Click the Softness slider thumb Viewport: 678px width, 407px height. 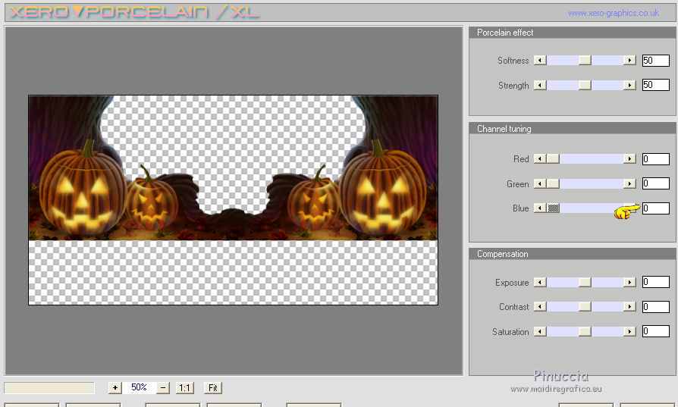pos(585,60)
